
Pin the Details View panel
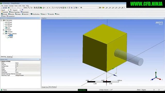click(40, 59)
